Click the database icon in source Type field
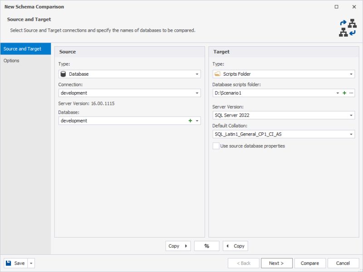 pyautogui.click(x=63, y=73)
